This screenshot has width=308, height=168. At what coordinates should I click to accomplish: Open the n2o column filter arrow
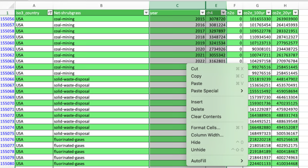tap(239, 13)
